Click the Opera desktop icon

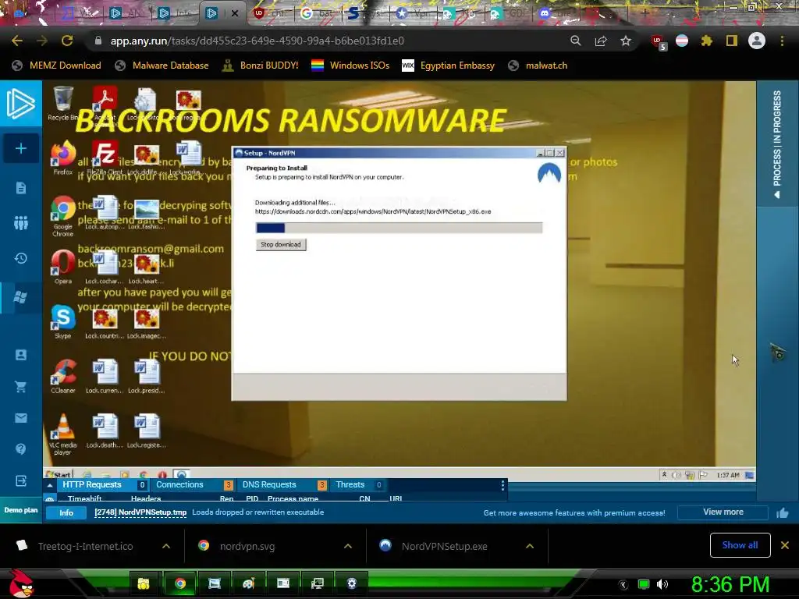click(x=63, y=267)
